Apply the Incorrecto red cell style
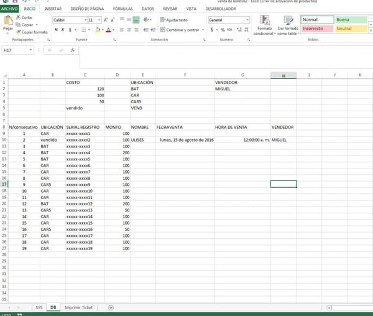Image resolution: width=373 pixels, height=316 pixels. [x=316, y=29]
